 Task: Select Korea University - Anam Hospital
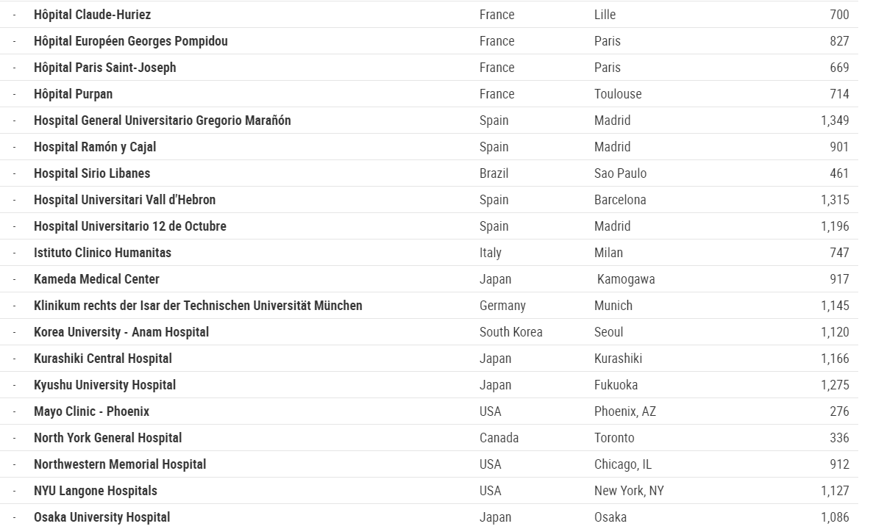[121, 332]
